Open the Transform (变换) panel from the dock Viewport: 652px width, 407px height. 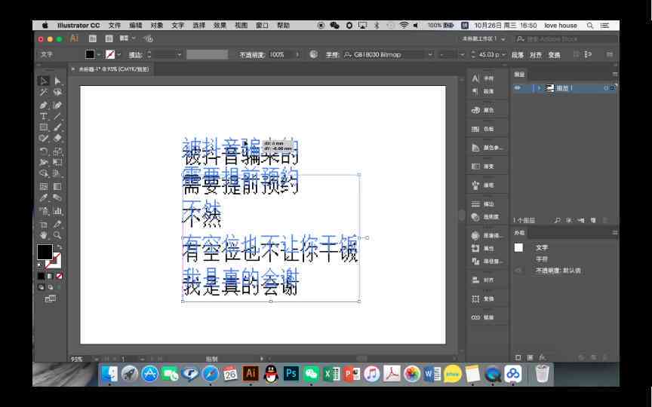click(484, 298)
